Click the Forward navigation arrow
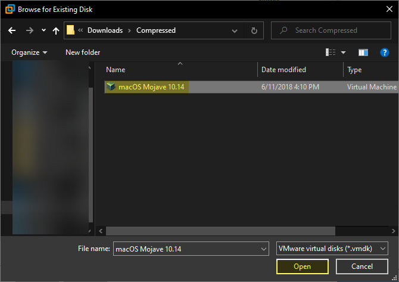 29,30
